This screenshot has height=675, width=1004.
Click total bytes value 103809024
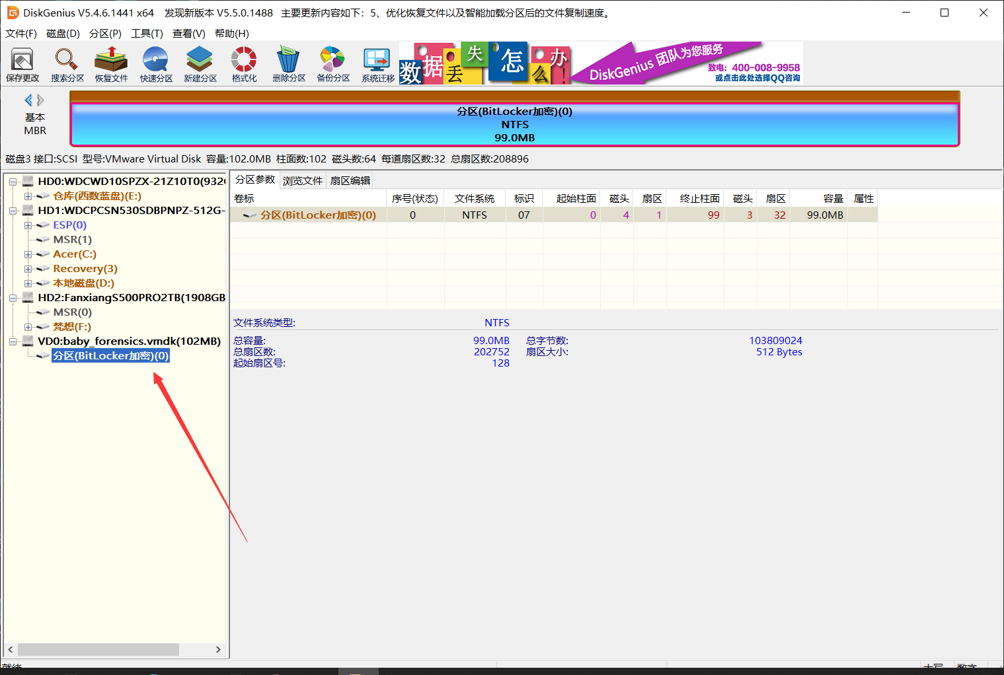(x=775, y=340)
